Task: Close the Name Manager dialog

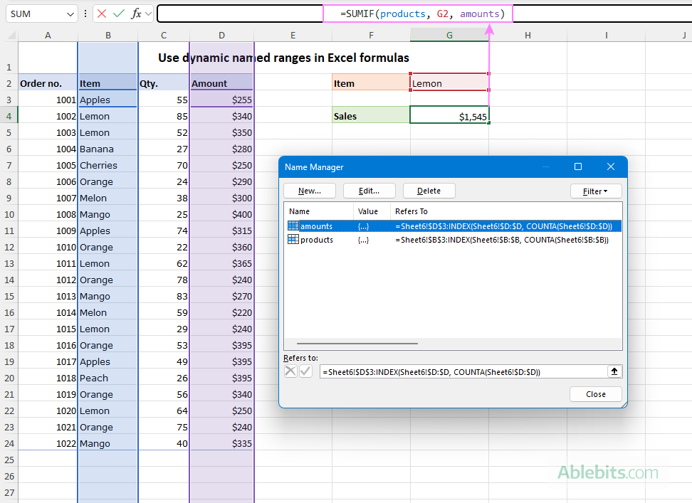Action: pyautogui.click(x=595, y=393)
